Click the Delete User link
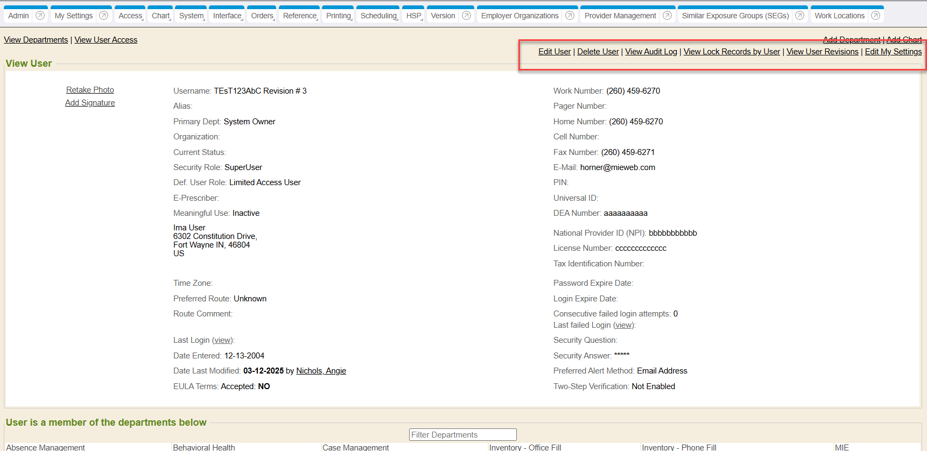The image size is (927, 451). pos(598,52)
